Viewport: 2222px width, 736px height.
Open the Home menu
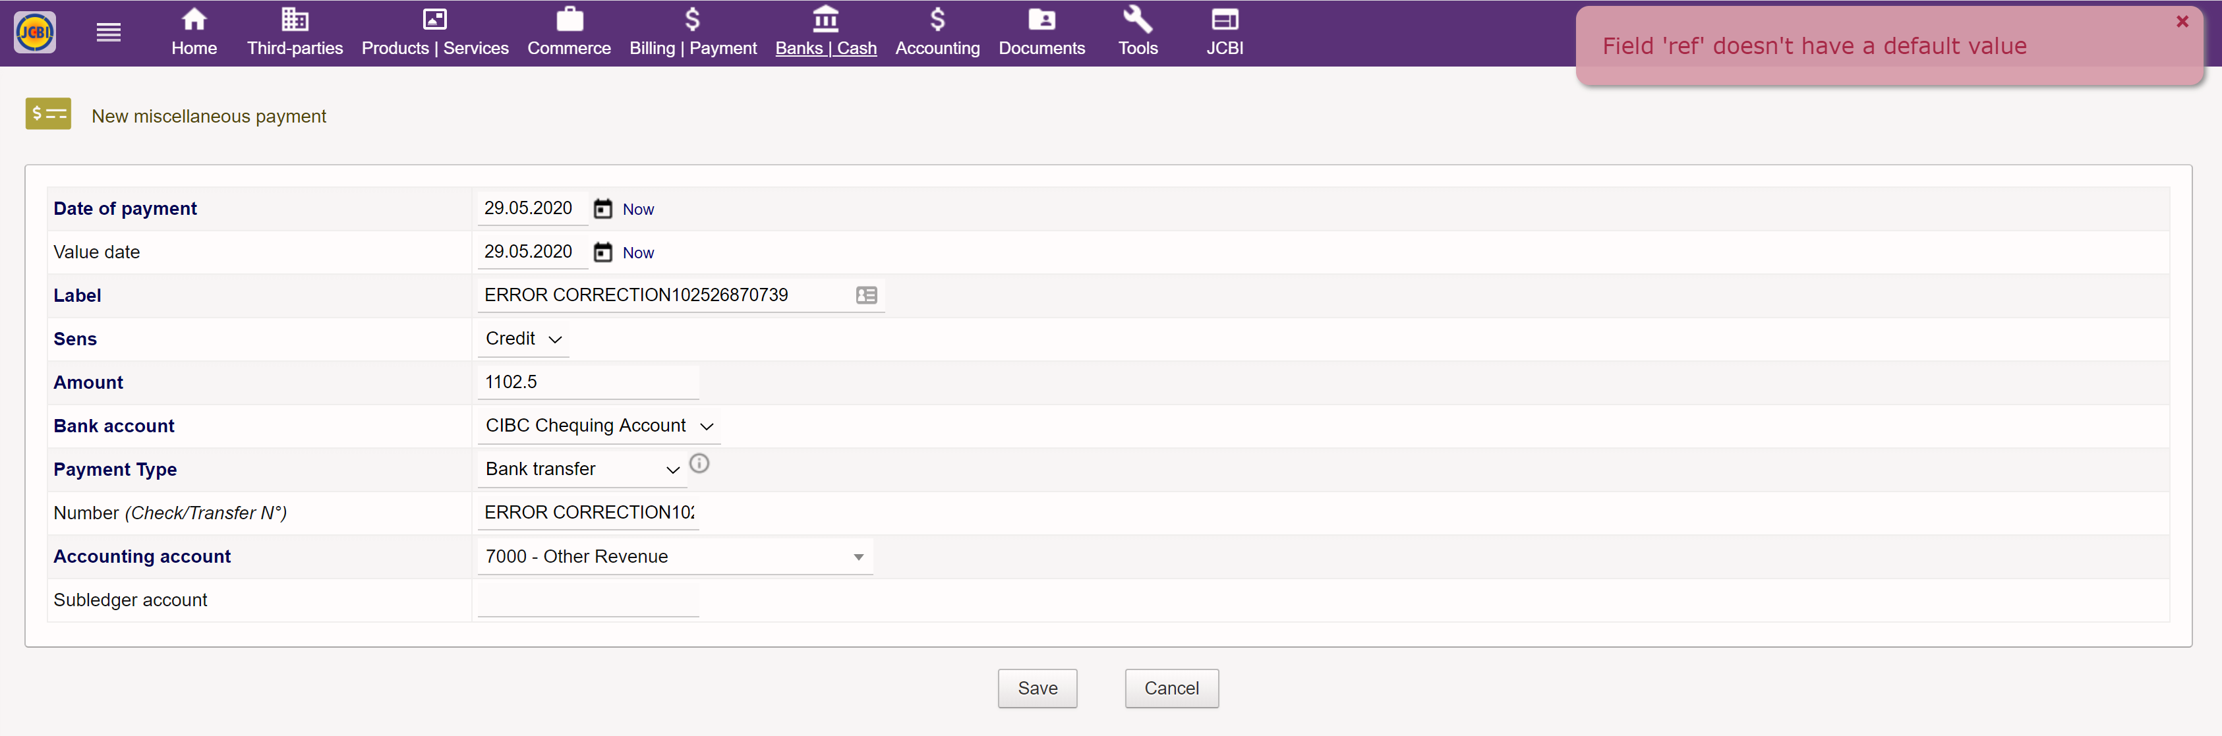click(193, 33)
